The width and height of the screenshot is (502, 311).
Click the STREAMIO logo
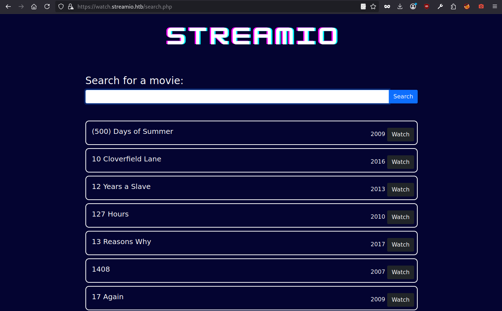click(252, 36)
